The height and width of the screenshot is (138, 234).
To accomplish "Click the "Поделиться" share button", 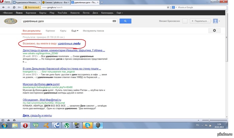I will [x=200, y=21].
